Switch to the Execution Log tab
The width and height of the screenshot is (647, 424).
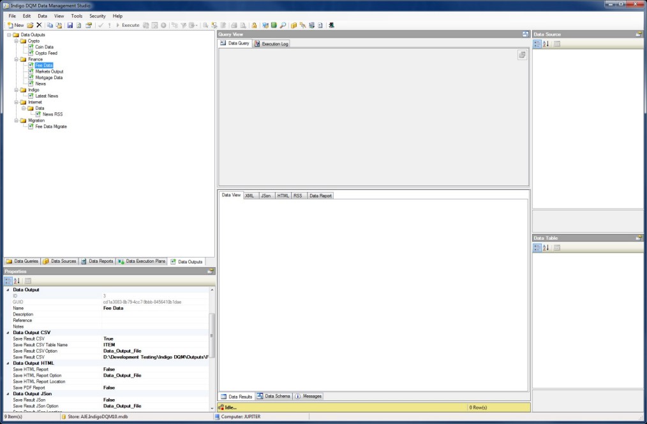coord(271,44)
